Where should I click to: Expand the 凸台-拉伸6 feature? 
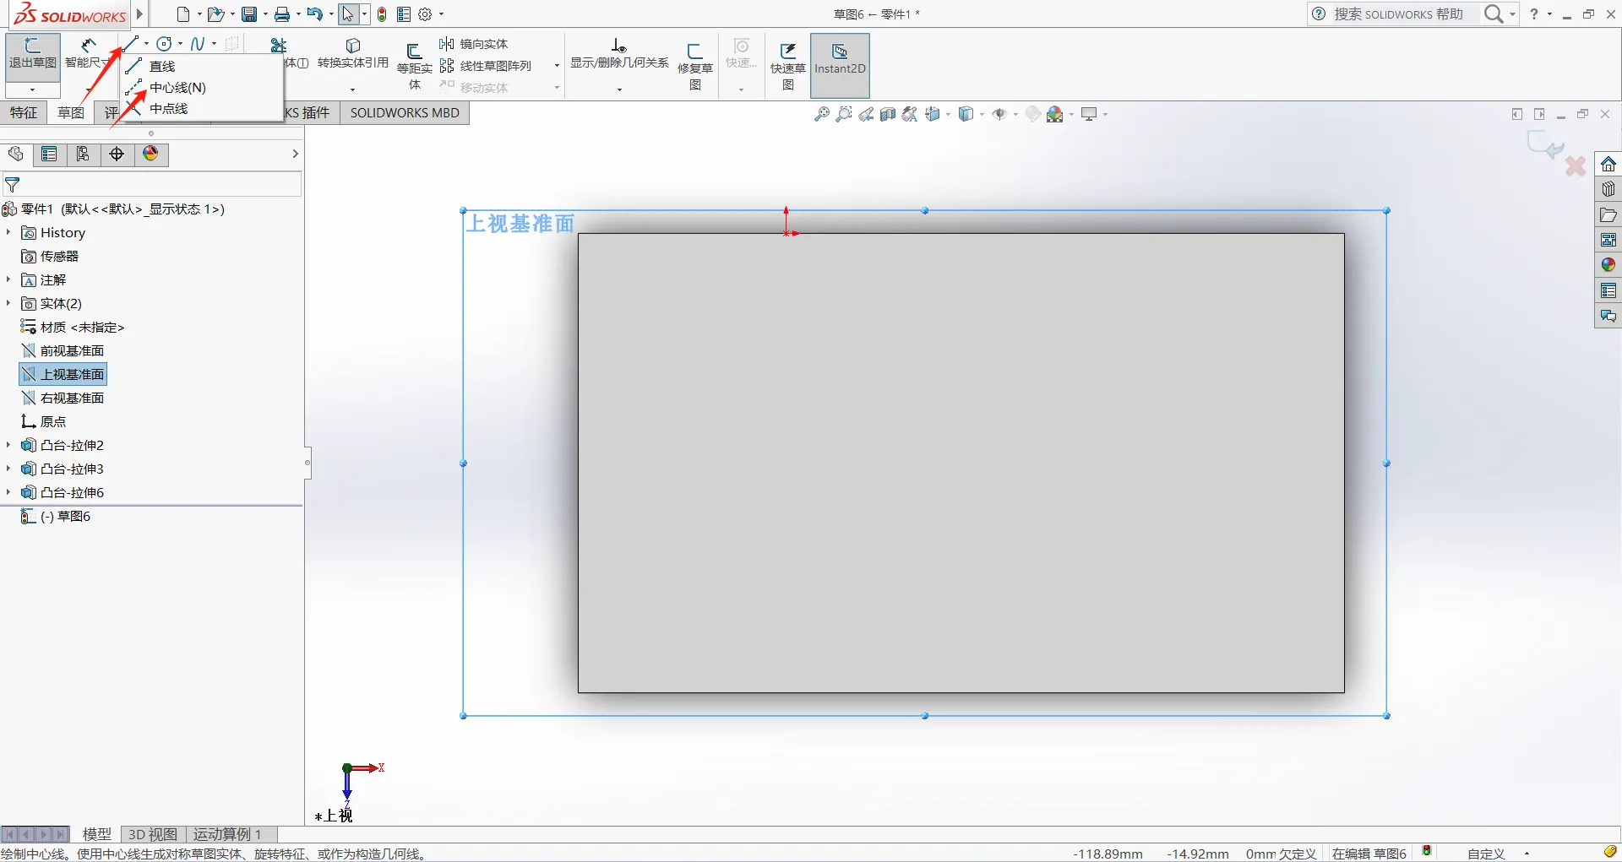click(x=8, y=492)
